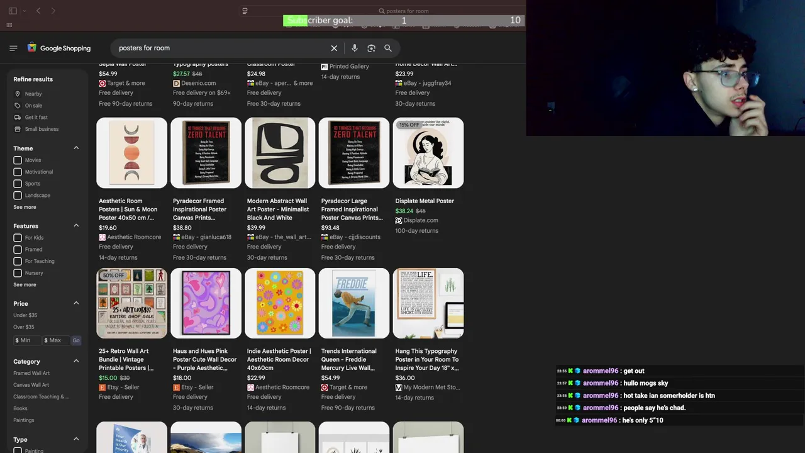Viewport: 805px width, 453px height.
Task: Check the Painting type checkbox
Action: coord(18,450)
